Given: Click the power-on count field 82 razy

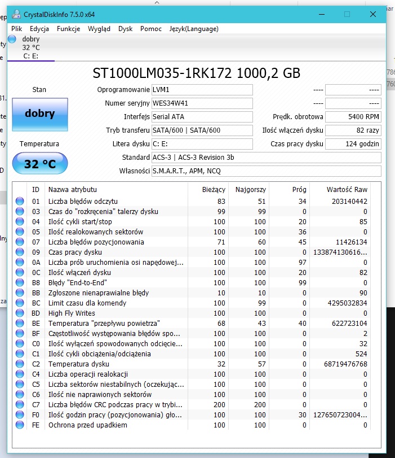Looking at the screenshot, I should (353, 130).
